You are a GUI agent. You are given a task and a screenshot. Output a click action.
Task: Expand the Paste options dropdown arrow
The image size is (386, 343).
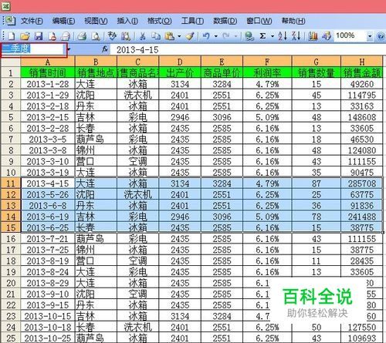click(x=179, y=36)
